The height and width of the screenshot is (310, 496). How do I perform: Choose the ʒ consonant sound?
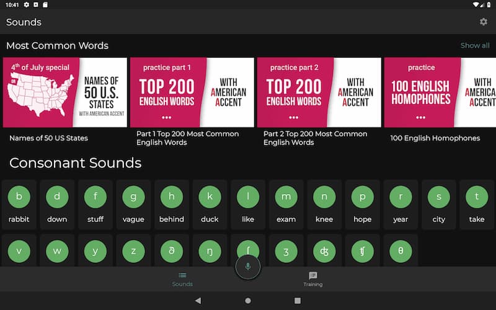(x=286, y=251)
